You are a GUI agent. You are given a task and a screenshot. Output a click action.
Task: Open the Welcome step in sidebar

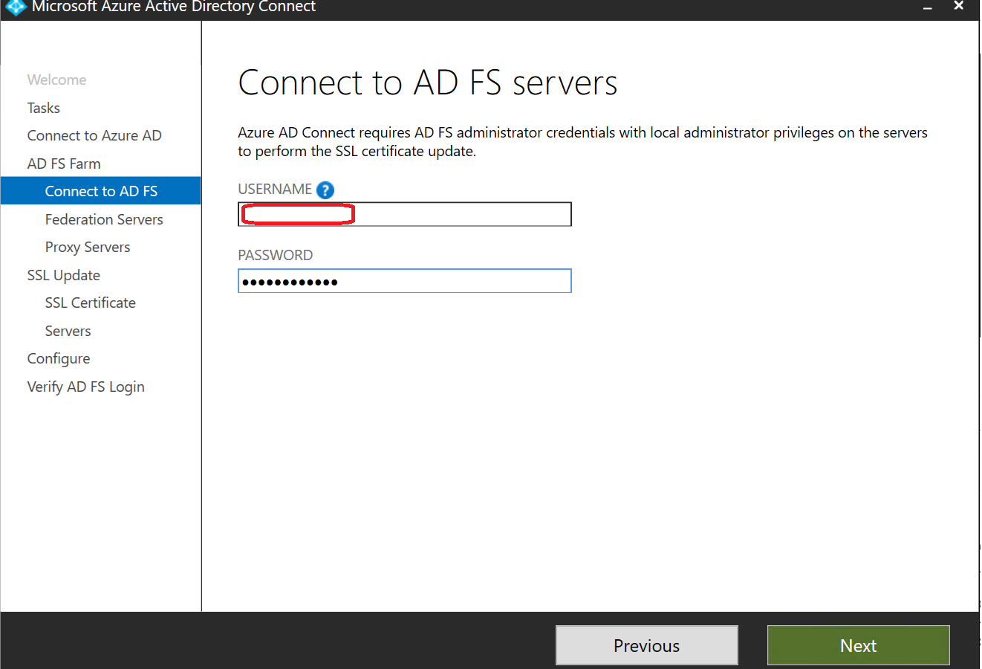[57, 80]
